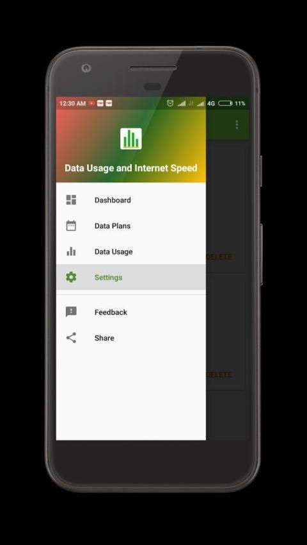Click the Data Plans calendar icon
This screenshot has width=307, height=545.
point(71,226)
